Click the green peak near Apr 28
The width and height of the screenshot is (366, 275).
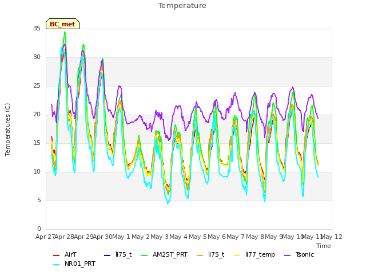[x=65, y=32]
